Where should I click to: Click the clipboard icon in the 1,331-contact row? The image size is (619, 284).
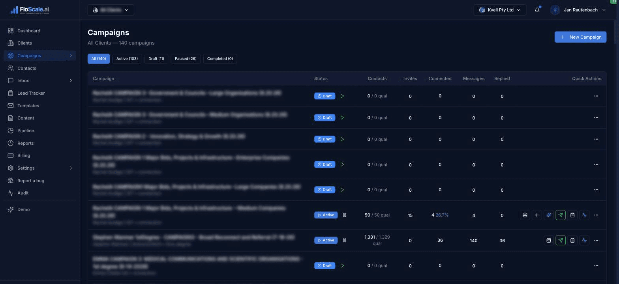click(572, 240)
